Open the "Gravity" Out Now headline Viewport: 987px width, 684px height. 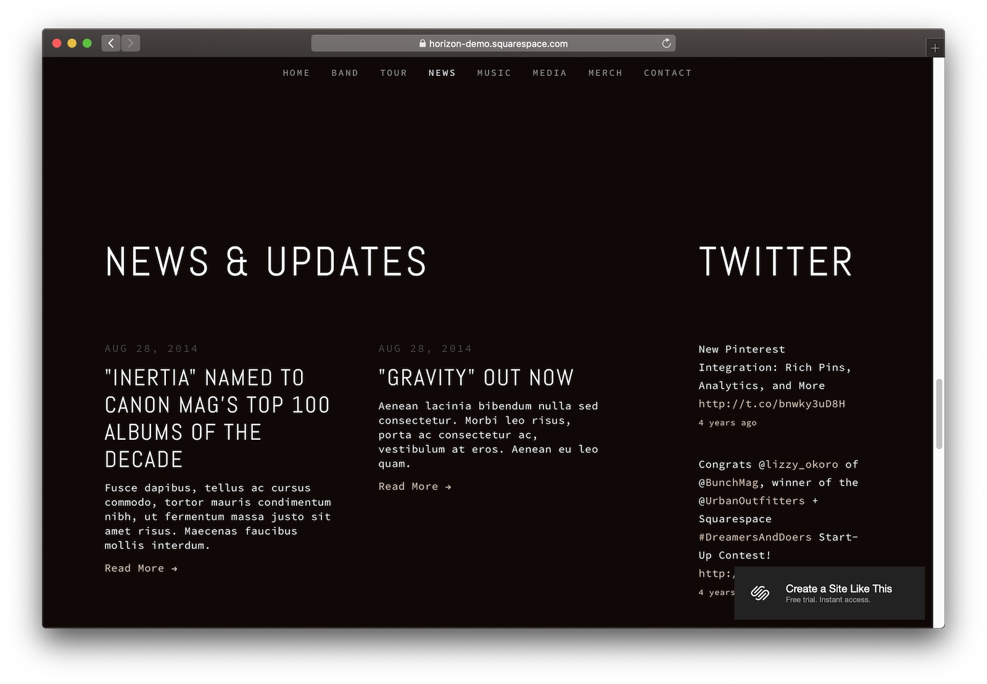point(476,377)
